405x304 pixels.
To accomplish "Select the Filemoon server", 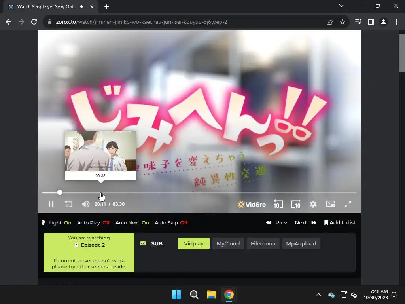I will tap(263, 243).
